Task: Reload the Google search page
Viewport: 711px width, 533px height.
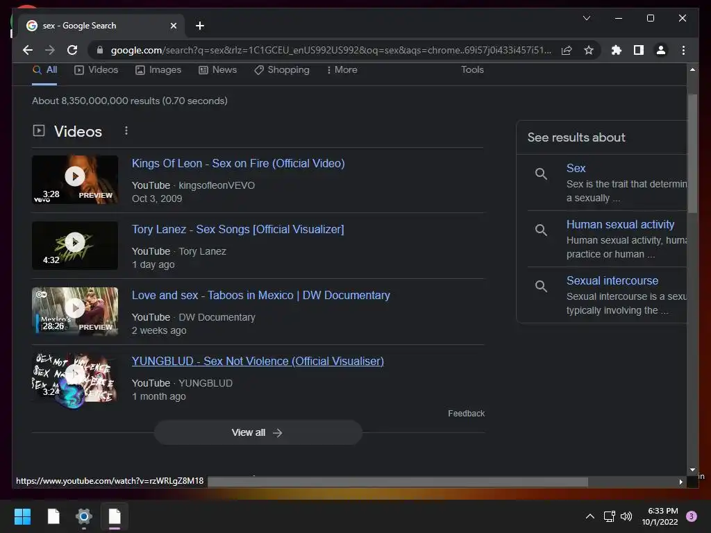Action: (72, 50)
